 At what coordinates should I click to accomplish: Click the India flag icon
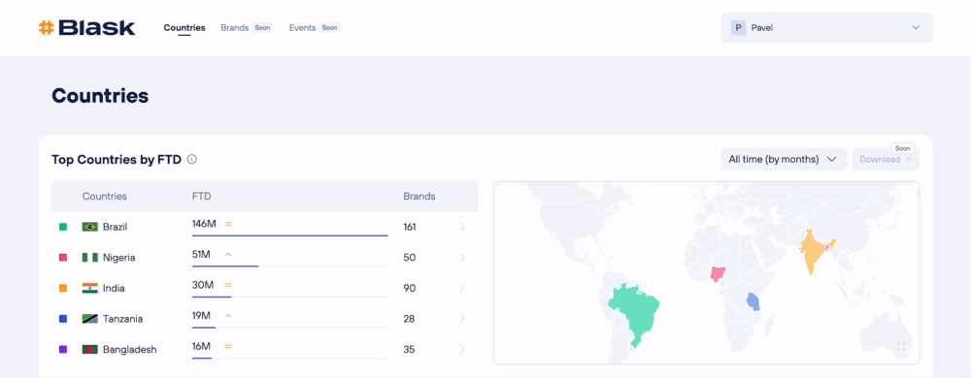89,288
